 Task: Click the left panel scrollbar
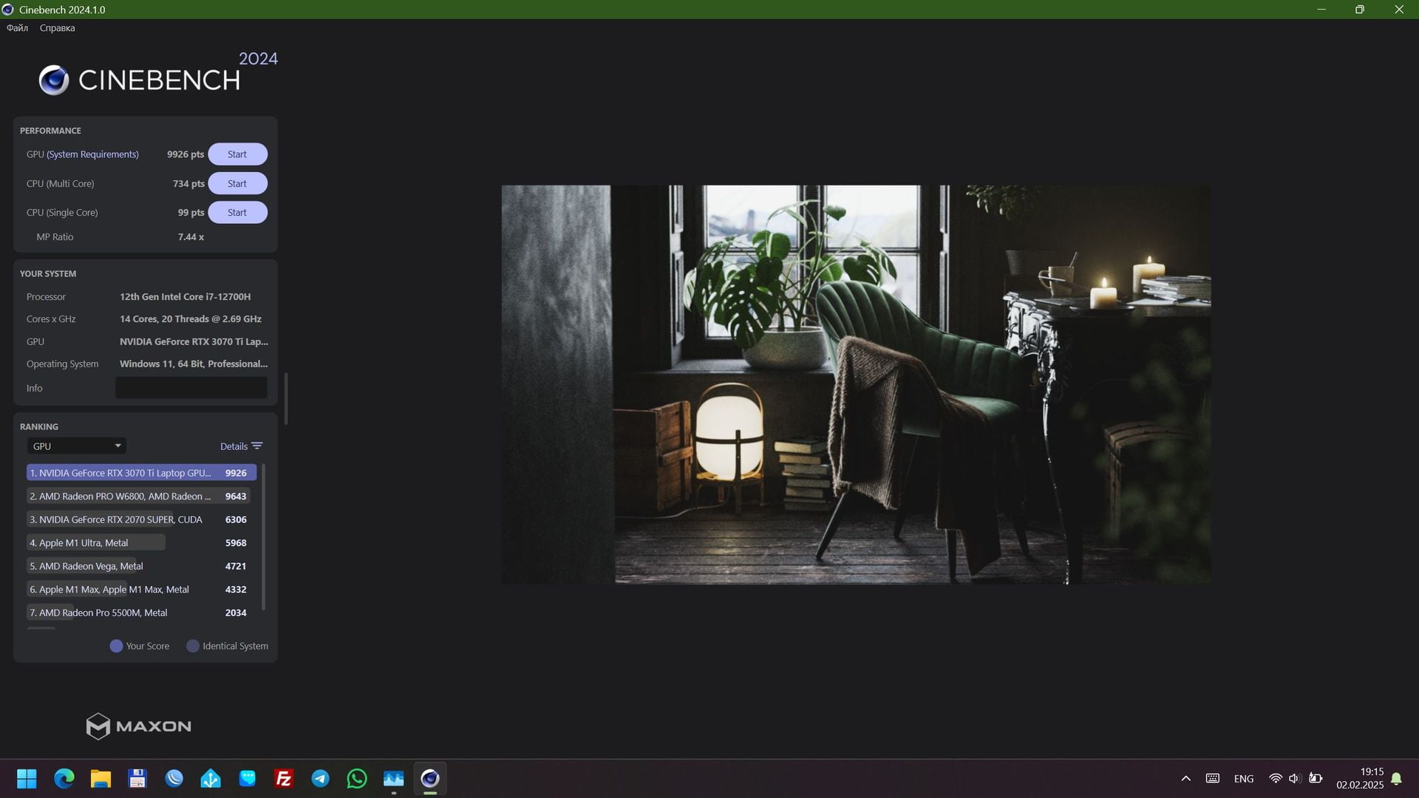point(286,399)
